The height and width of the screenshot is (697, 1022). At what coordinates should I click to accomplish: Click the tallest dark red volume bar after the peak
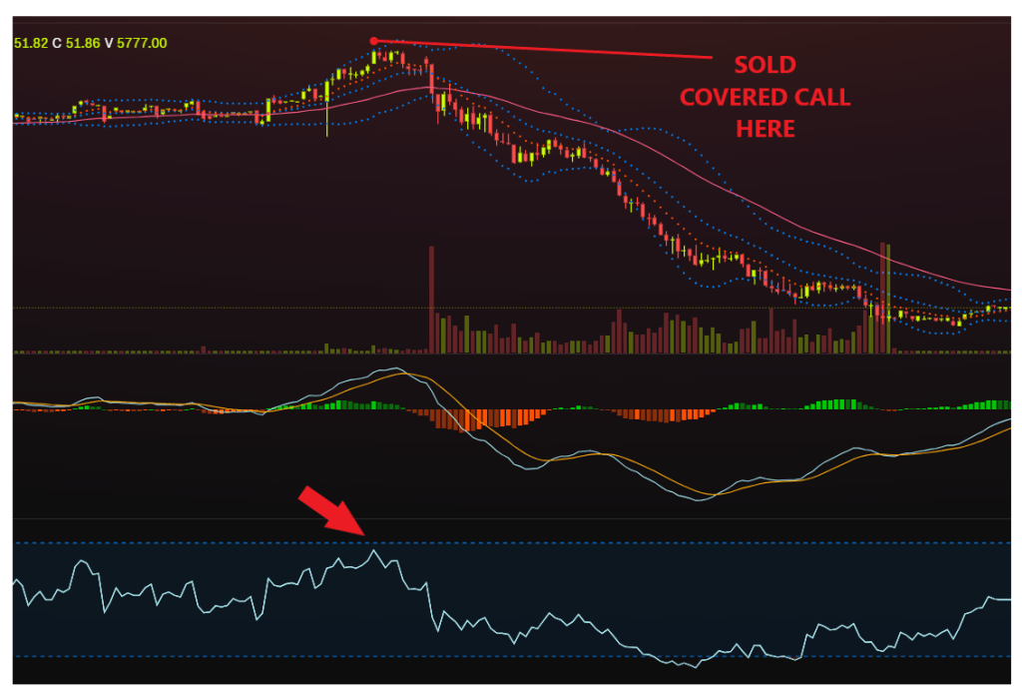coord(431,300)
